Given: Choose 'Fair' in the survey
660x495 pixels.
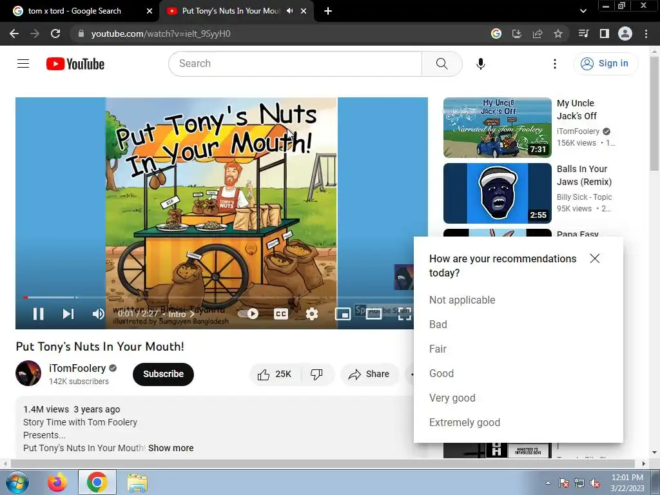Looking at the screenshot, I should [438, 349].
